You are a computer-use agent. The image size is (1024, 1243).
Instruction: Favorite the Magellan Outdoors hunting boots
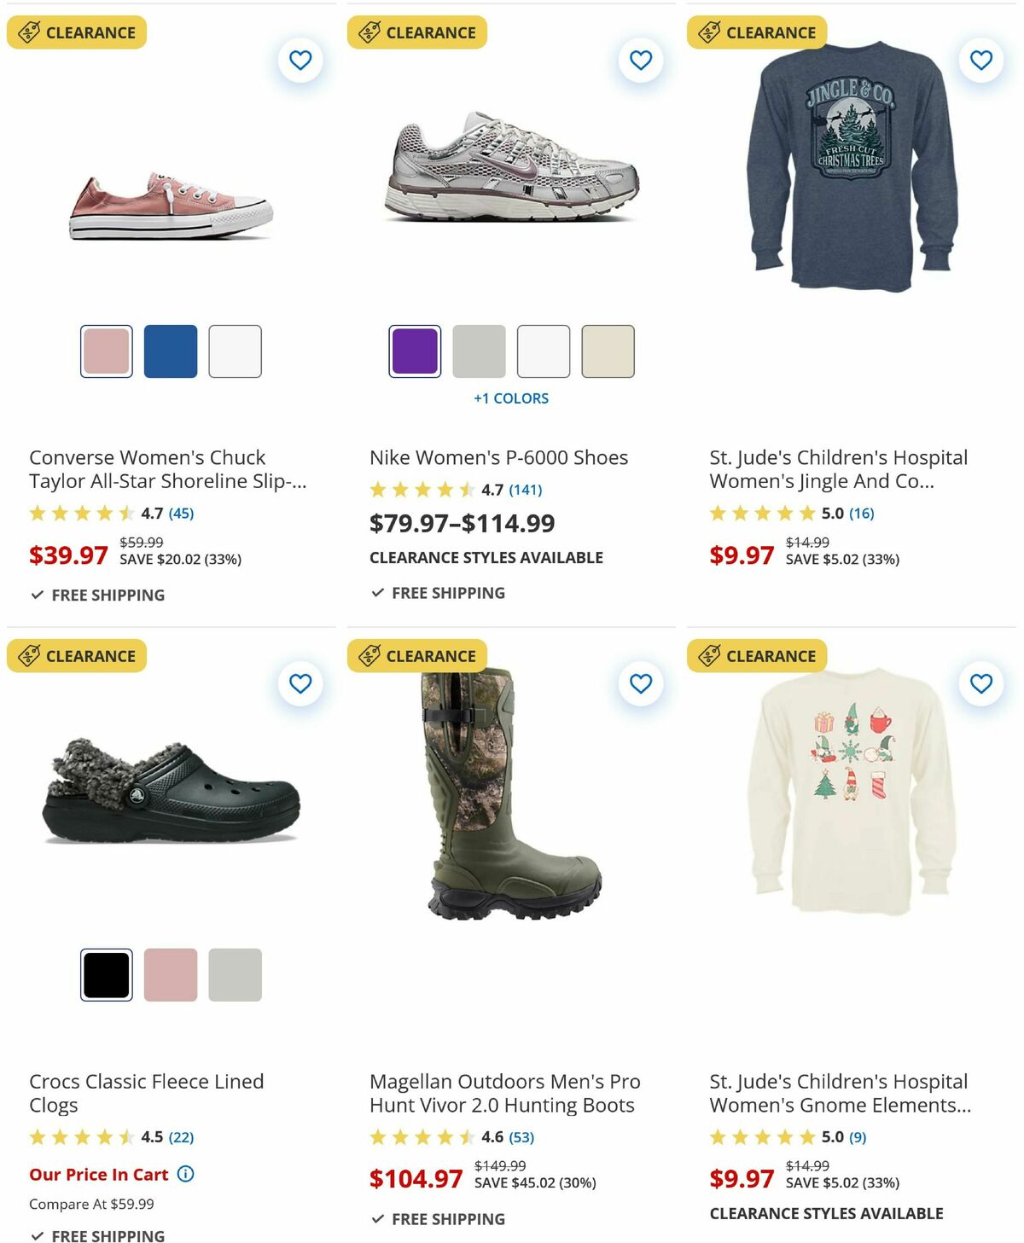pos(640,683)
